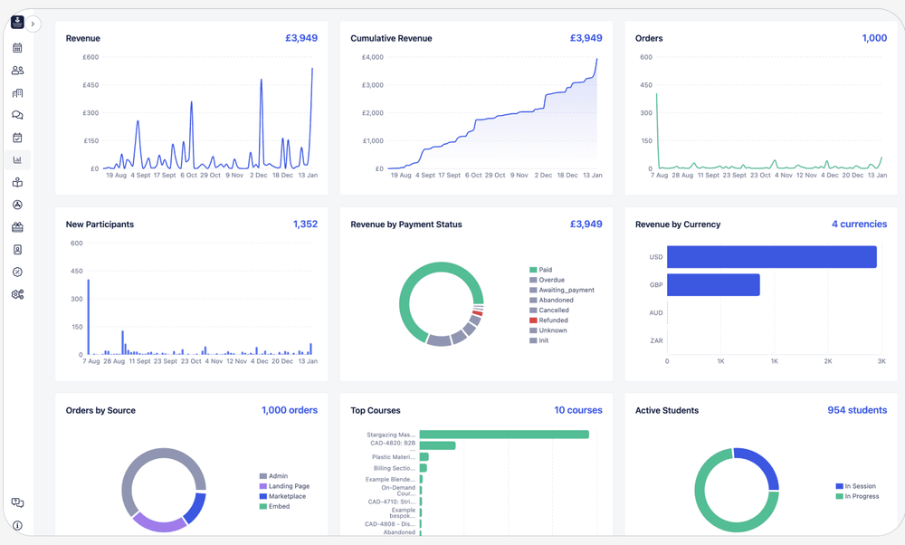
Task: Open the settings gears icon in the sidebar
Action: point(16,294)
